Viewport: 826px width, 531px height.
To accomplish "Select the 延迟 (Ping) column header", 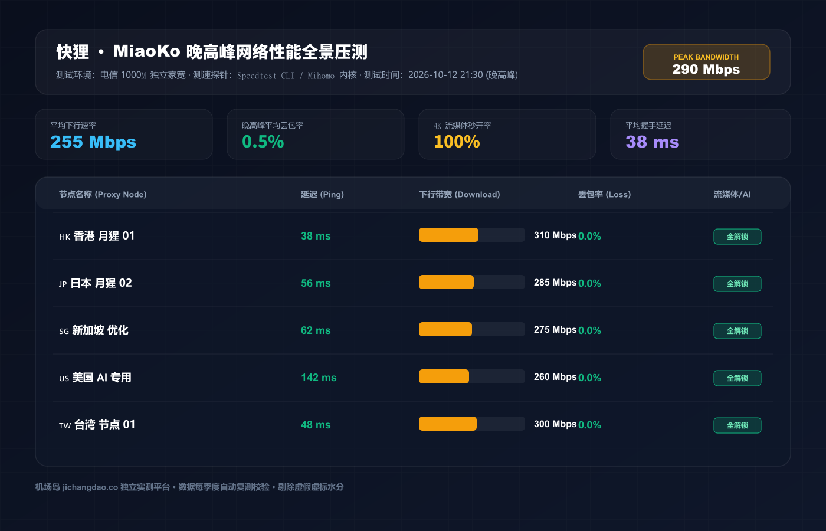I will tap(322, 194).
